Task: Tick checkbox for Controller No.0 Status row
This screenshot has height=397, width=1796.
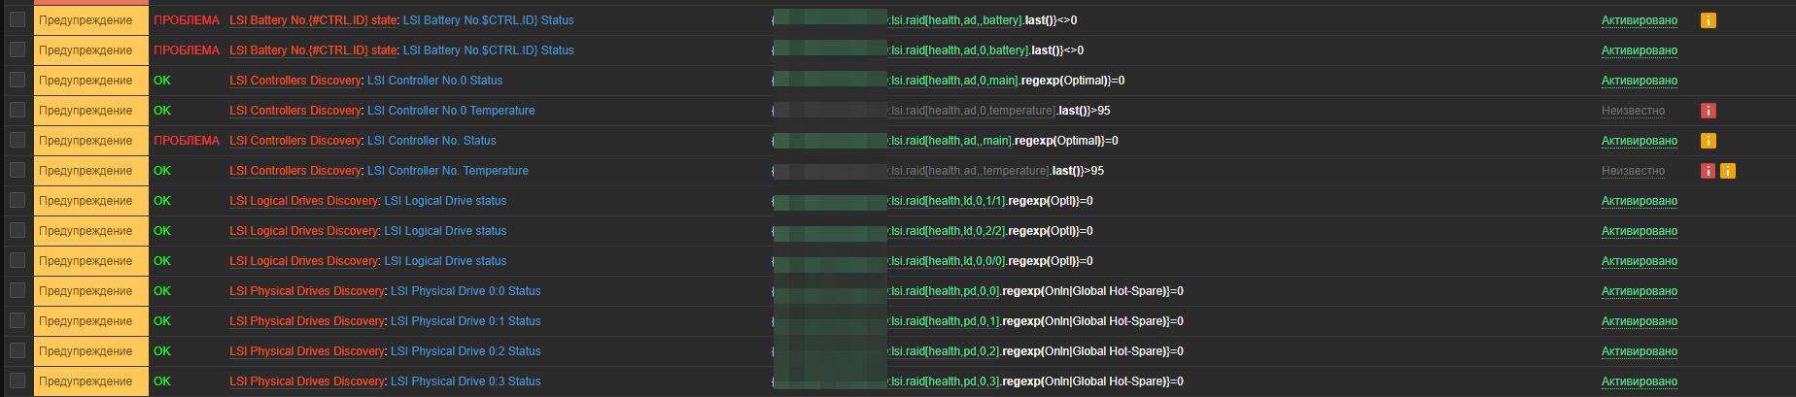Action: (x=17, y=80)
